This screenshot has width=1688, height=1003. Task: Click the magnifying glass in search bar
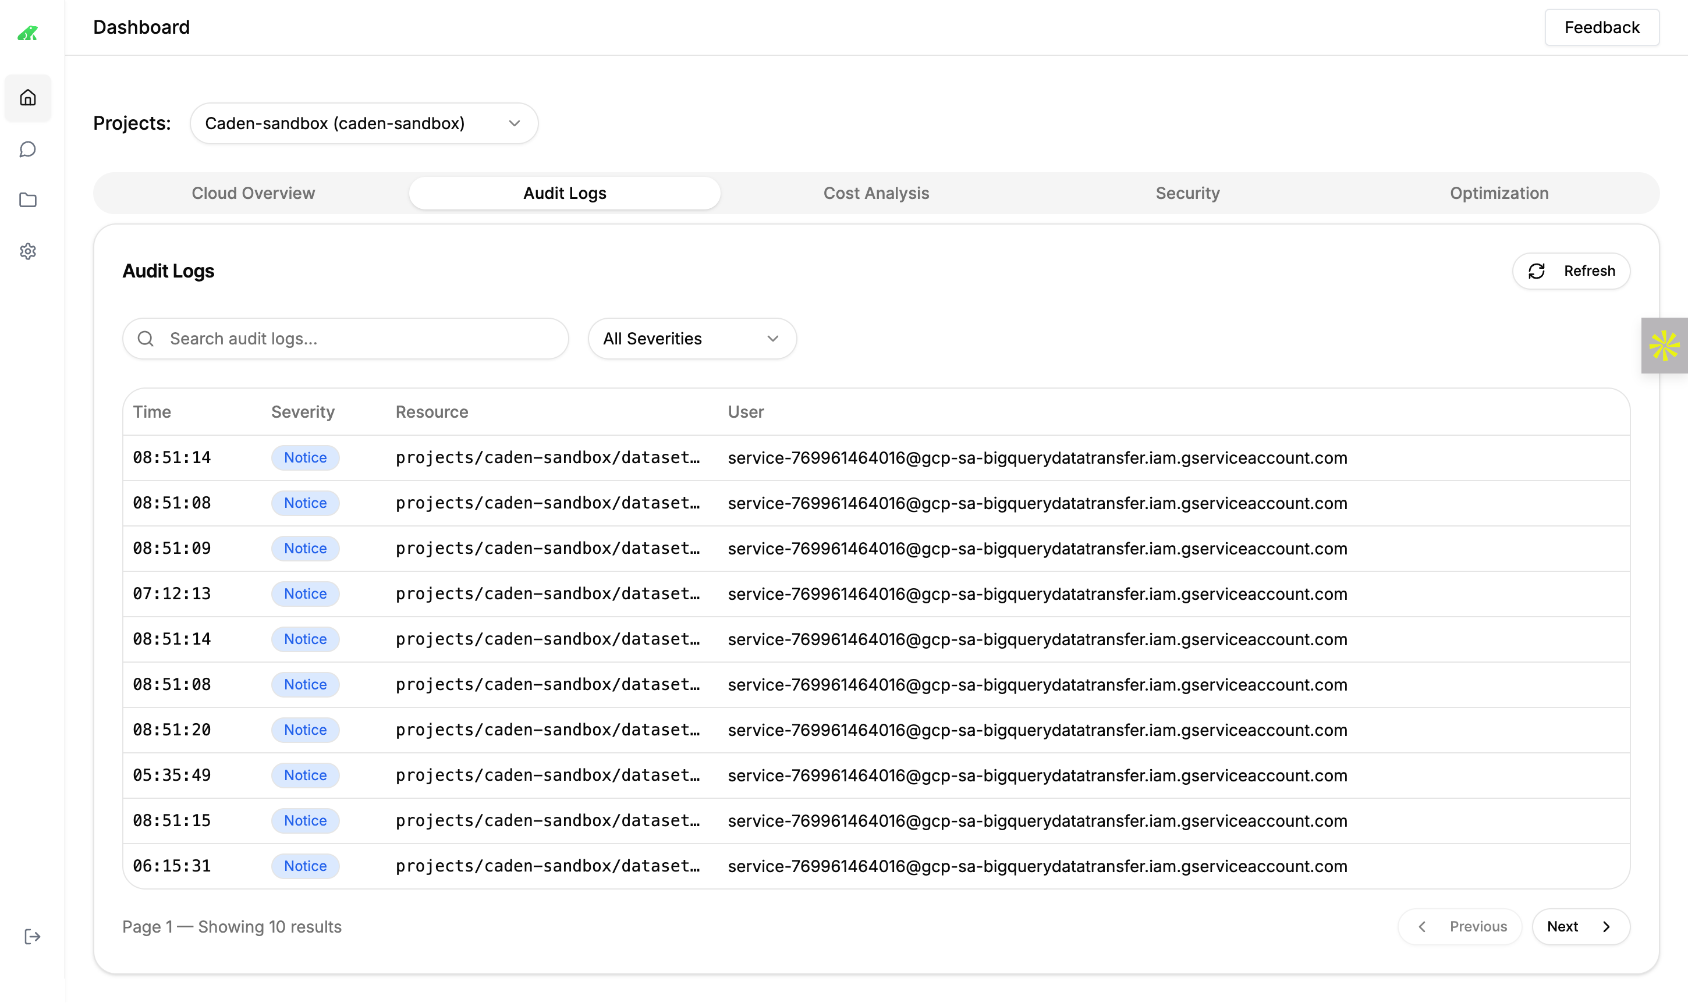146,338
